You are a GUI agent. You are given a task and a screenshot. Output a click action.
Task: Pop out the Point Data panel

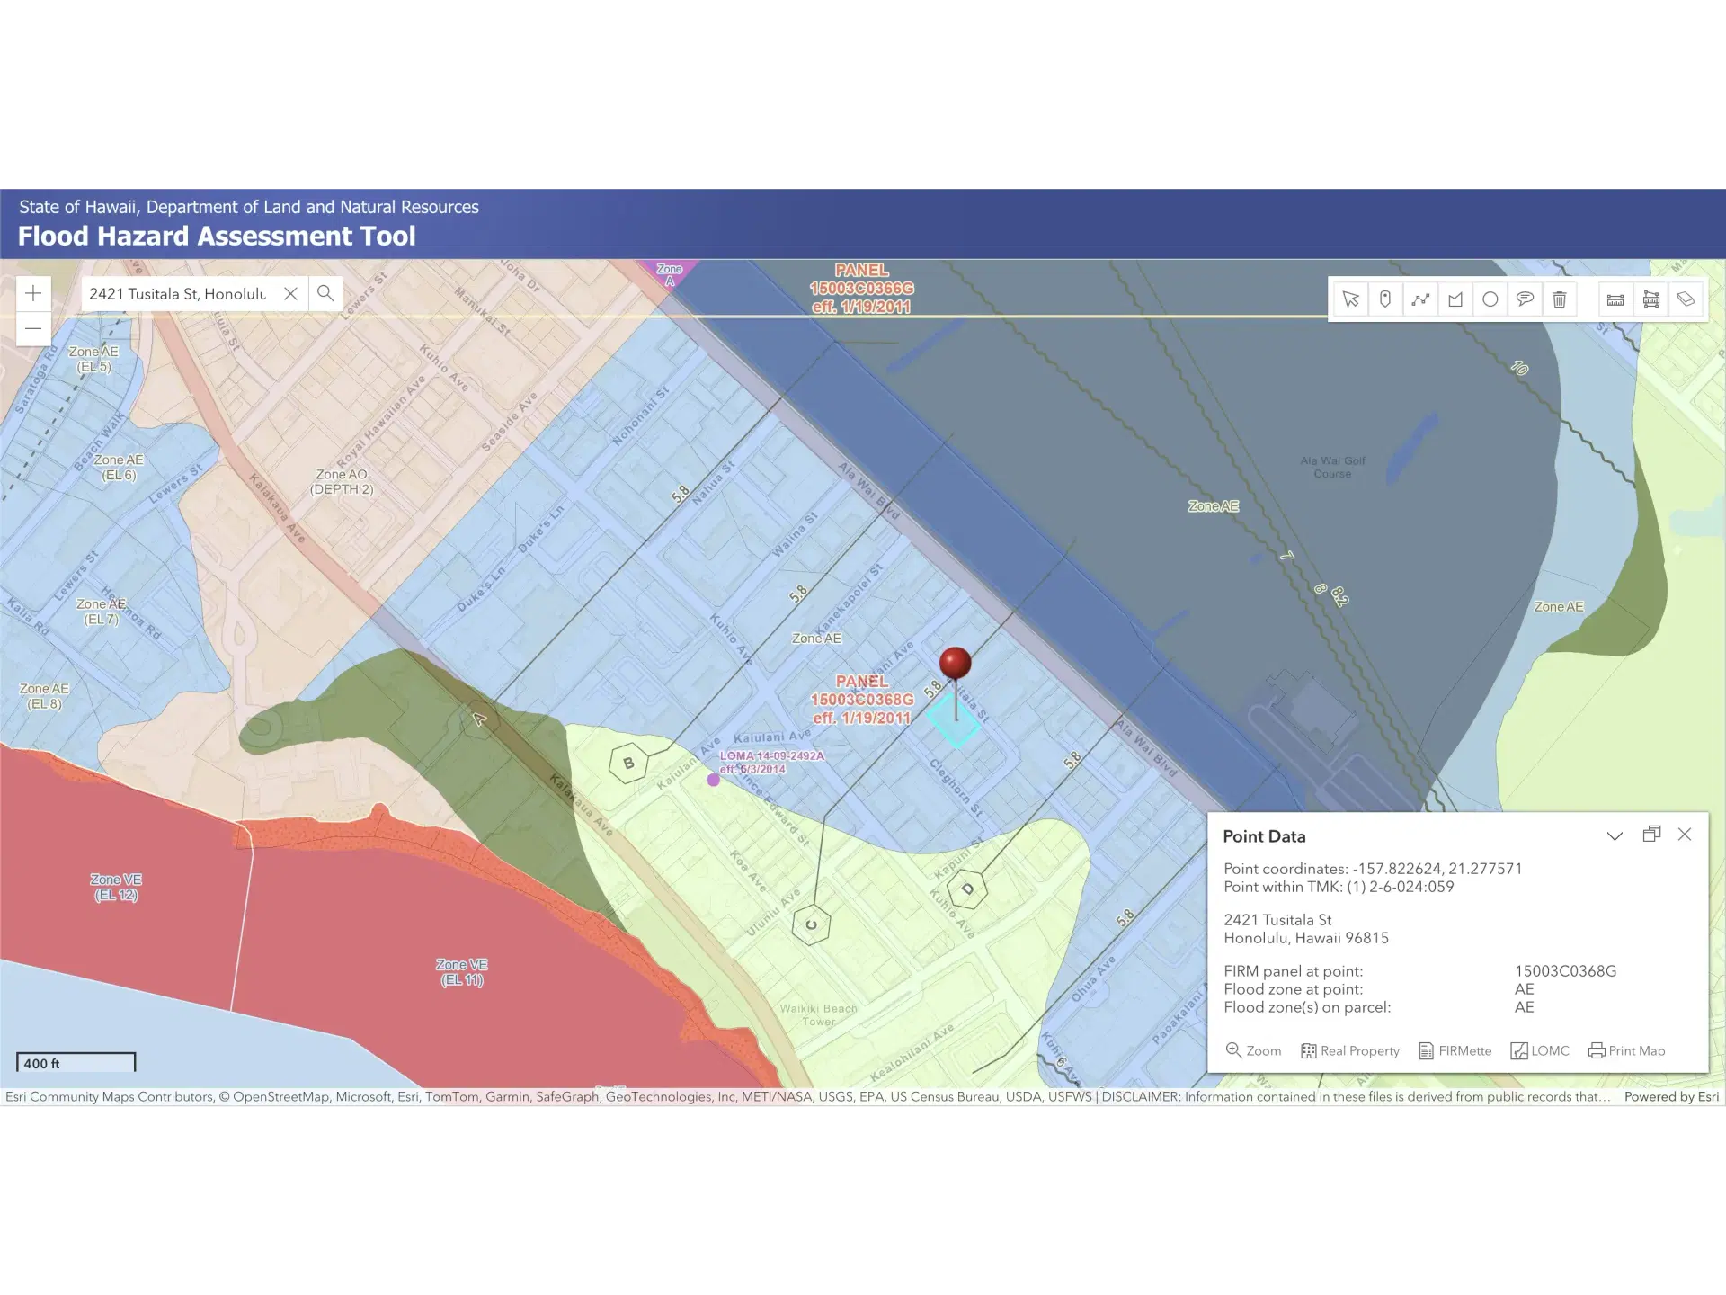pyautogui.click(x=1651, y=835)
